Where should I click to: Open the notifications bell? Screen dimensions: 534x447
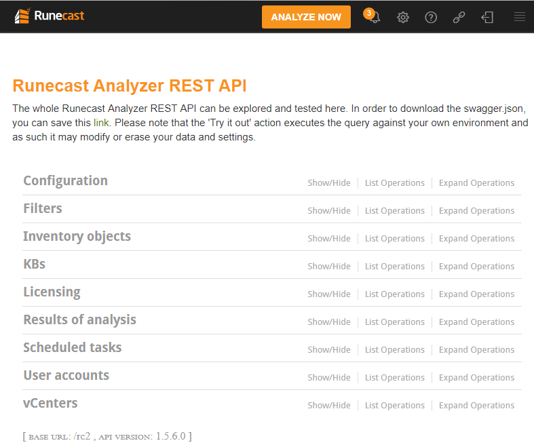(x=374, y=18)
